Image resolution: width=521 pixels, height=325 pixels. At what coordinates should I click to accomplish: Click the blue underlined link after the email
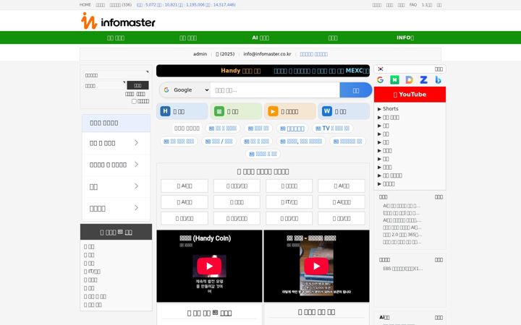(x=313, y=54)
